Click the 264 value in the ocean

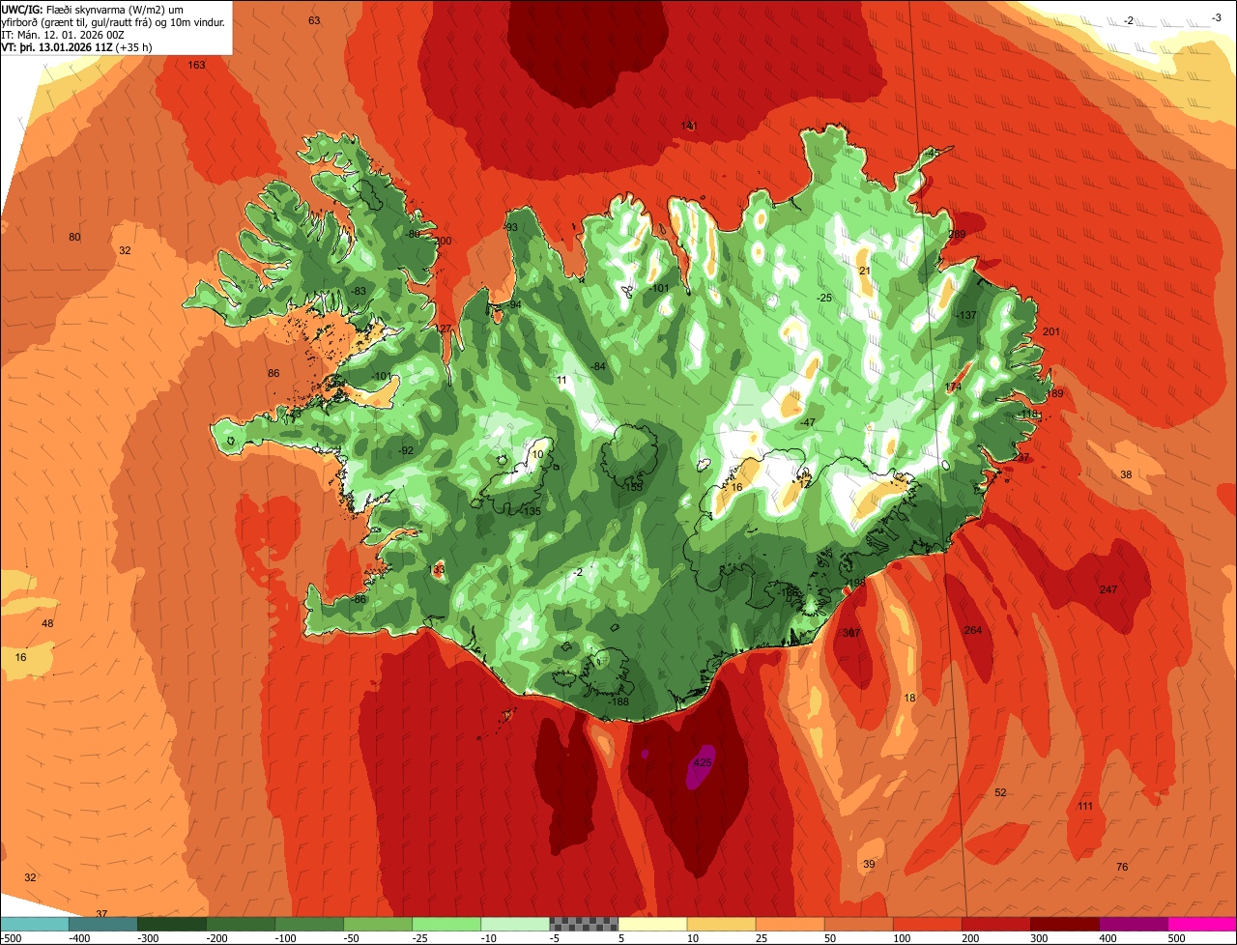pos(973,630)
